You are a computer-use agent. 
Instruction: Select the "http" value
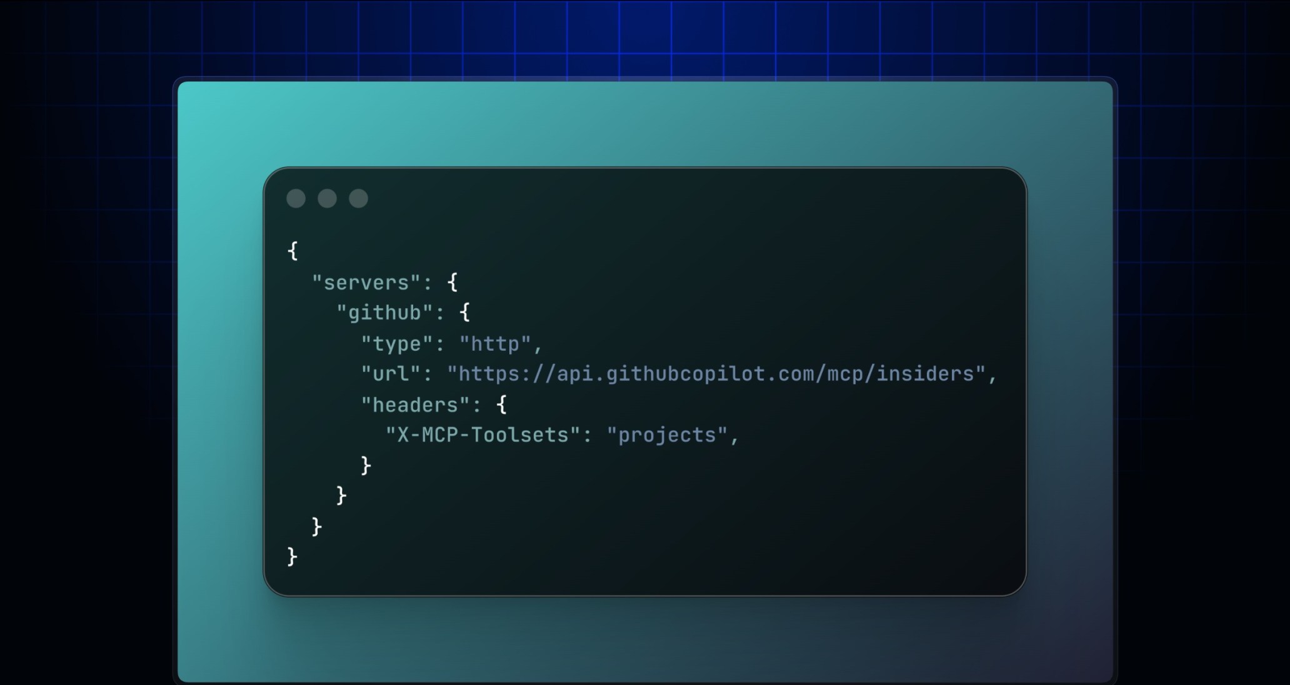click(x=495, y=344)
